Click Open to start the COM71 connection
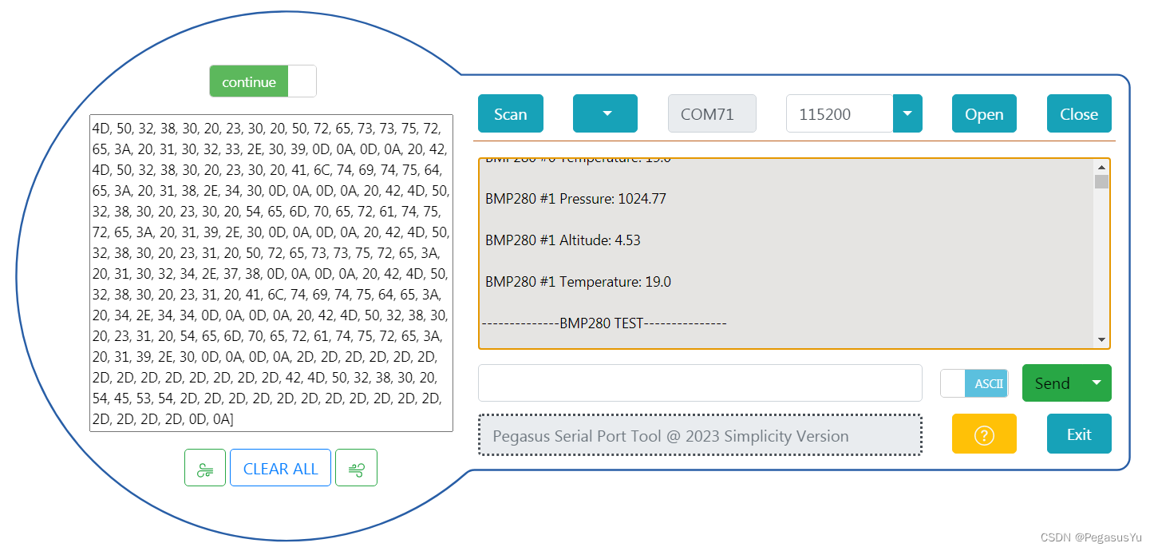This screenshot has height=551, width=1154. coord(984,113)
